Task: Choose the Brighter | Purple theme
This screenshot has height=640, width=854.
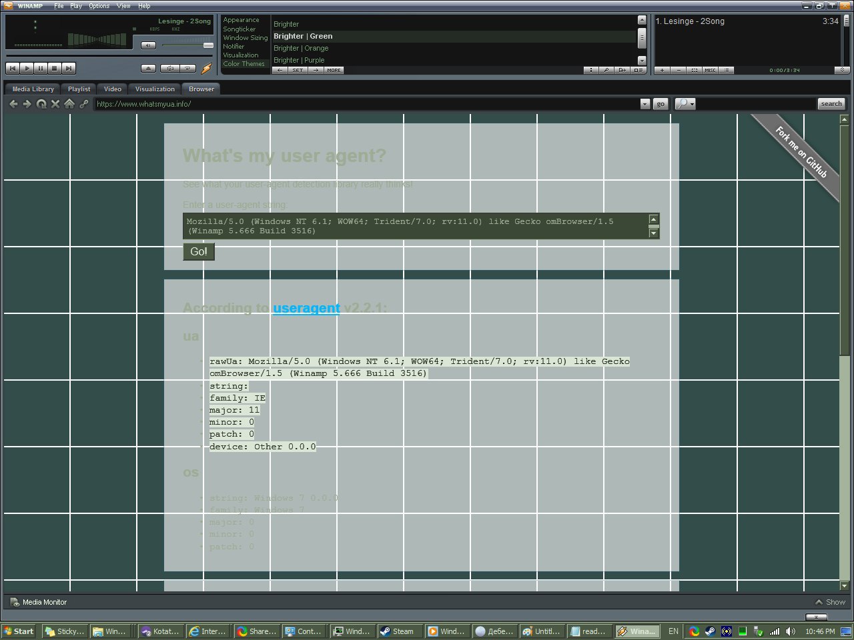Action: point(299,60)
